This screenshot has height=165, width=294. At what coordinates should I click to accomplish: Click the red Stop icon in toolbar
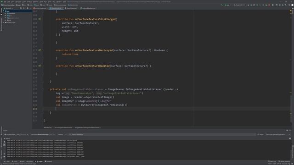point(269,5)
